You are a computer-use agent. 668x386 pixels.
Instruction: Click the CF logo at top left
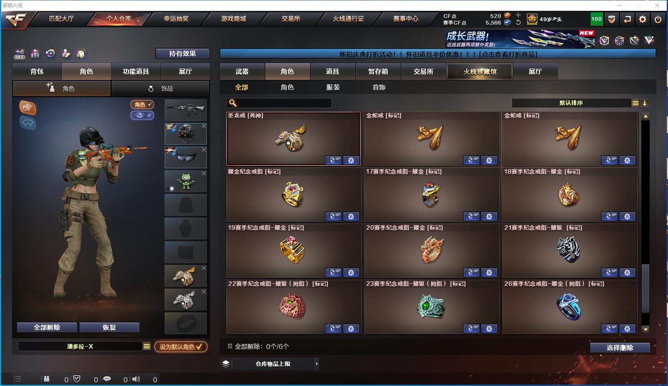16,20
